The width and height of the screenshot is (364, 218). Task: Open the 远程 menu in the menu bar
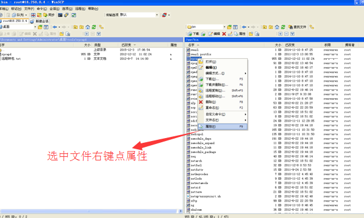(80, 9)
